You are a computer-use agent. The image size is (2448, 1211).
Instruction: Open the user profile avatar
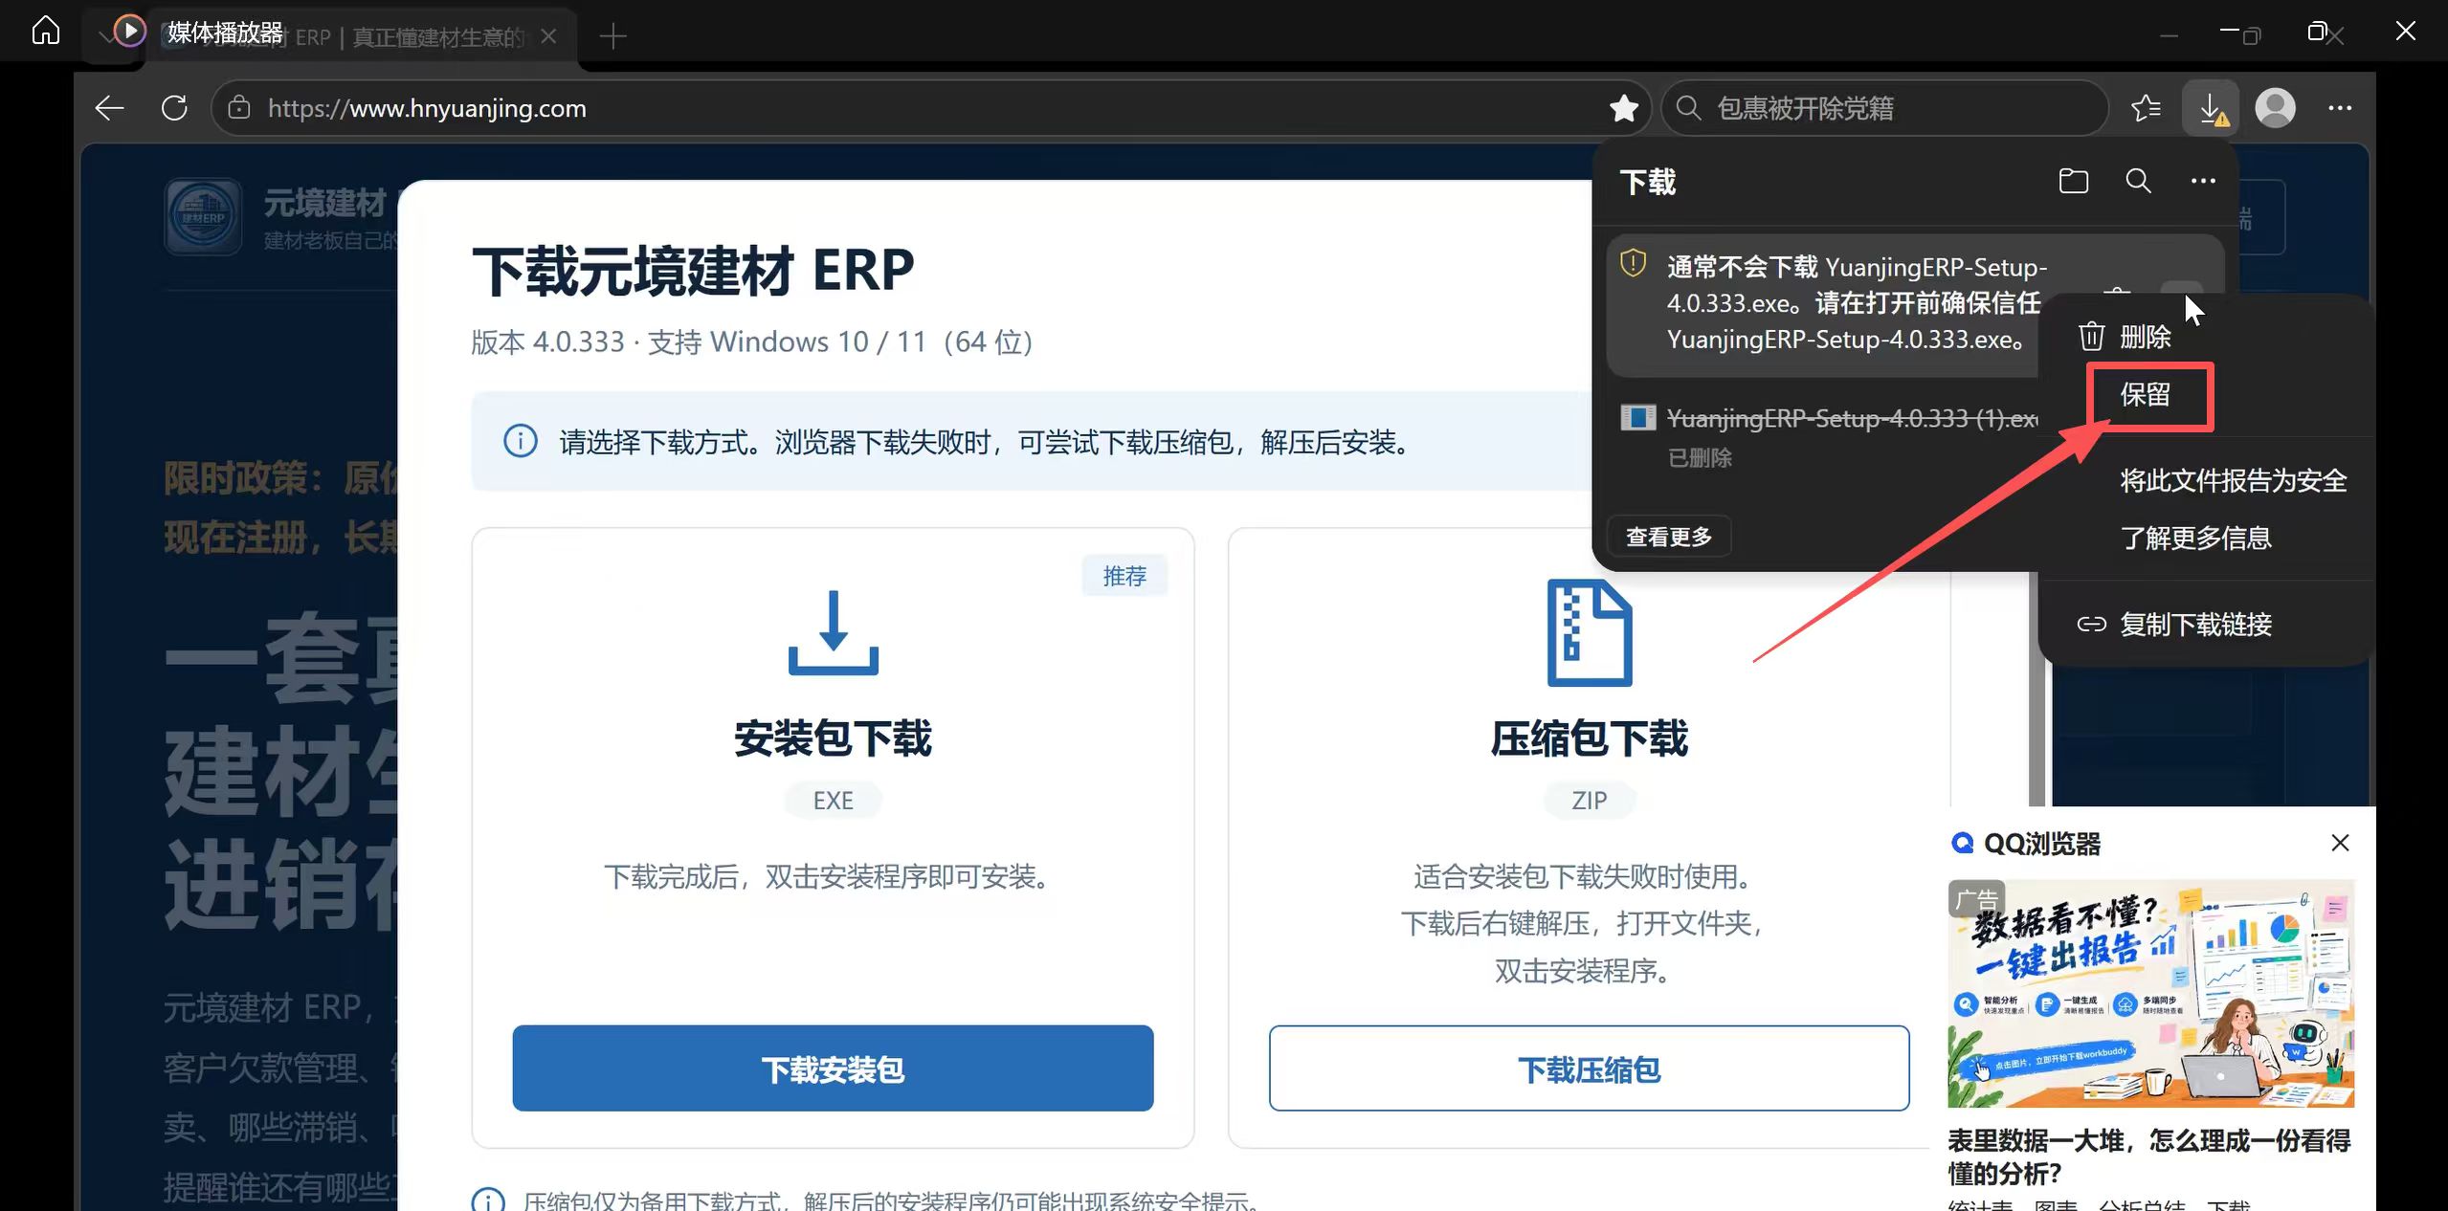(x=2275, y=108)
